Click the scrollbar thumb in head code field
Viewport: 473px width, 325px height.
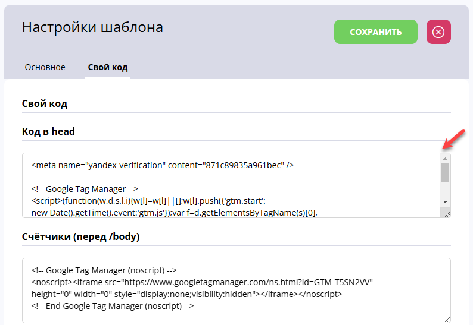(x=445, y=173)
